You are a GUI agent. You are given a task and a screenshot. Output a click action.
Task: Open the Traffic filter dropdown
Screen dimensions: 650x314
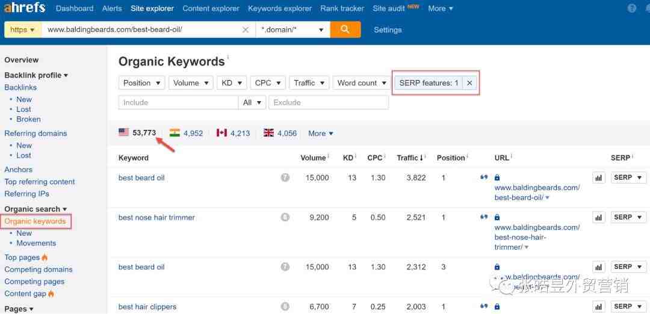point(309,83)
